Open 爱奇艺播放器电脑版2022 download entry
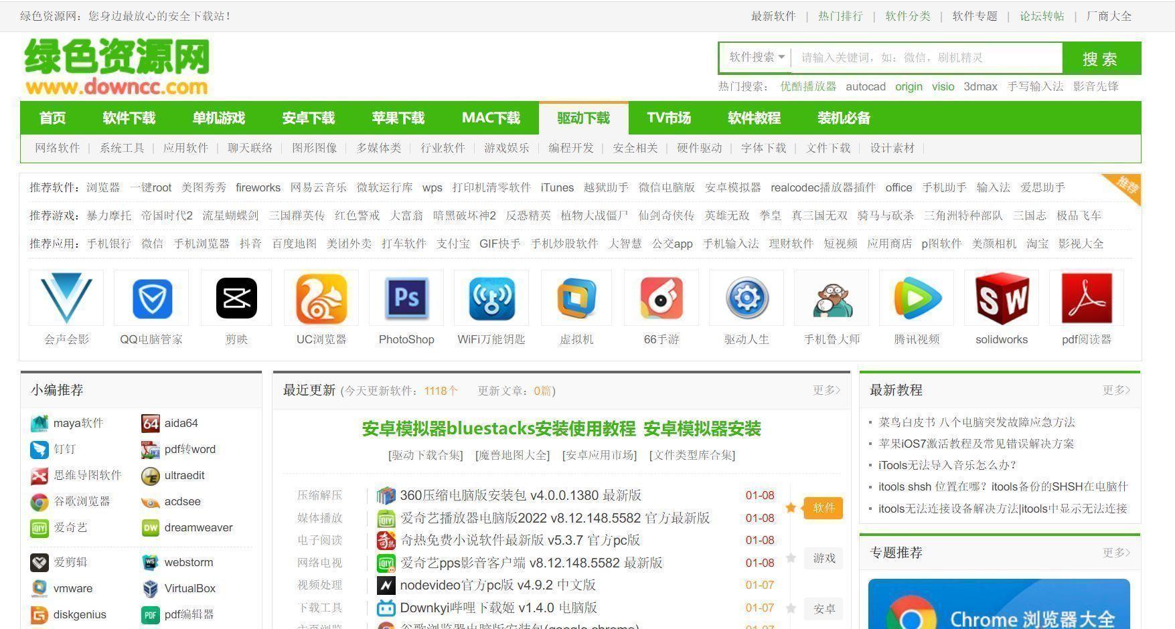Viewport: 1175px width, 629px height. (555, 518)
